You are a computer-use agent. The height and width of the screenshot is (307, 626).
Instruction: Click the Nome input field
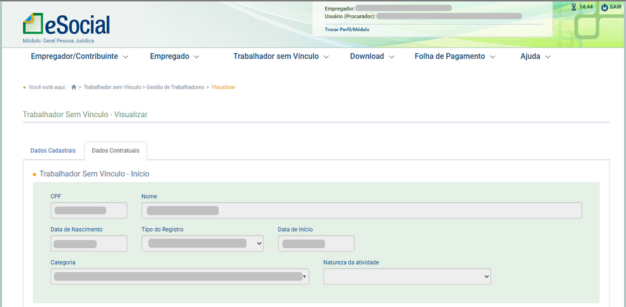pyautogui.click(x=361, y=211)
